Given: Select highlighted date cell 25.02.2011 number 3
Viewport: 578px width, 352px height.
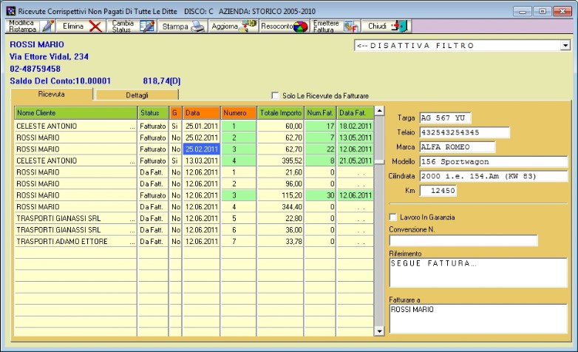Looking at the screenshot, I should click(201, 149).
